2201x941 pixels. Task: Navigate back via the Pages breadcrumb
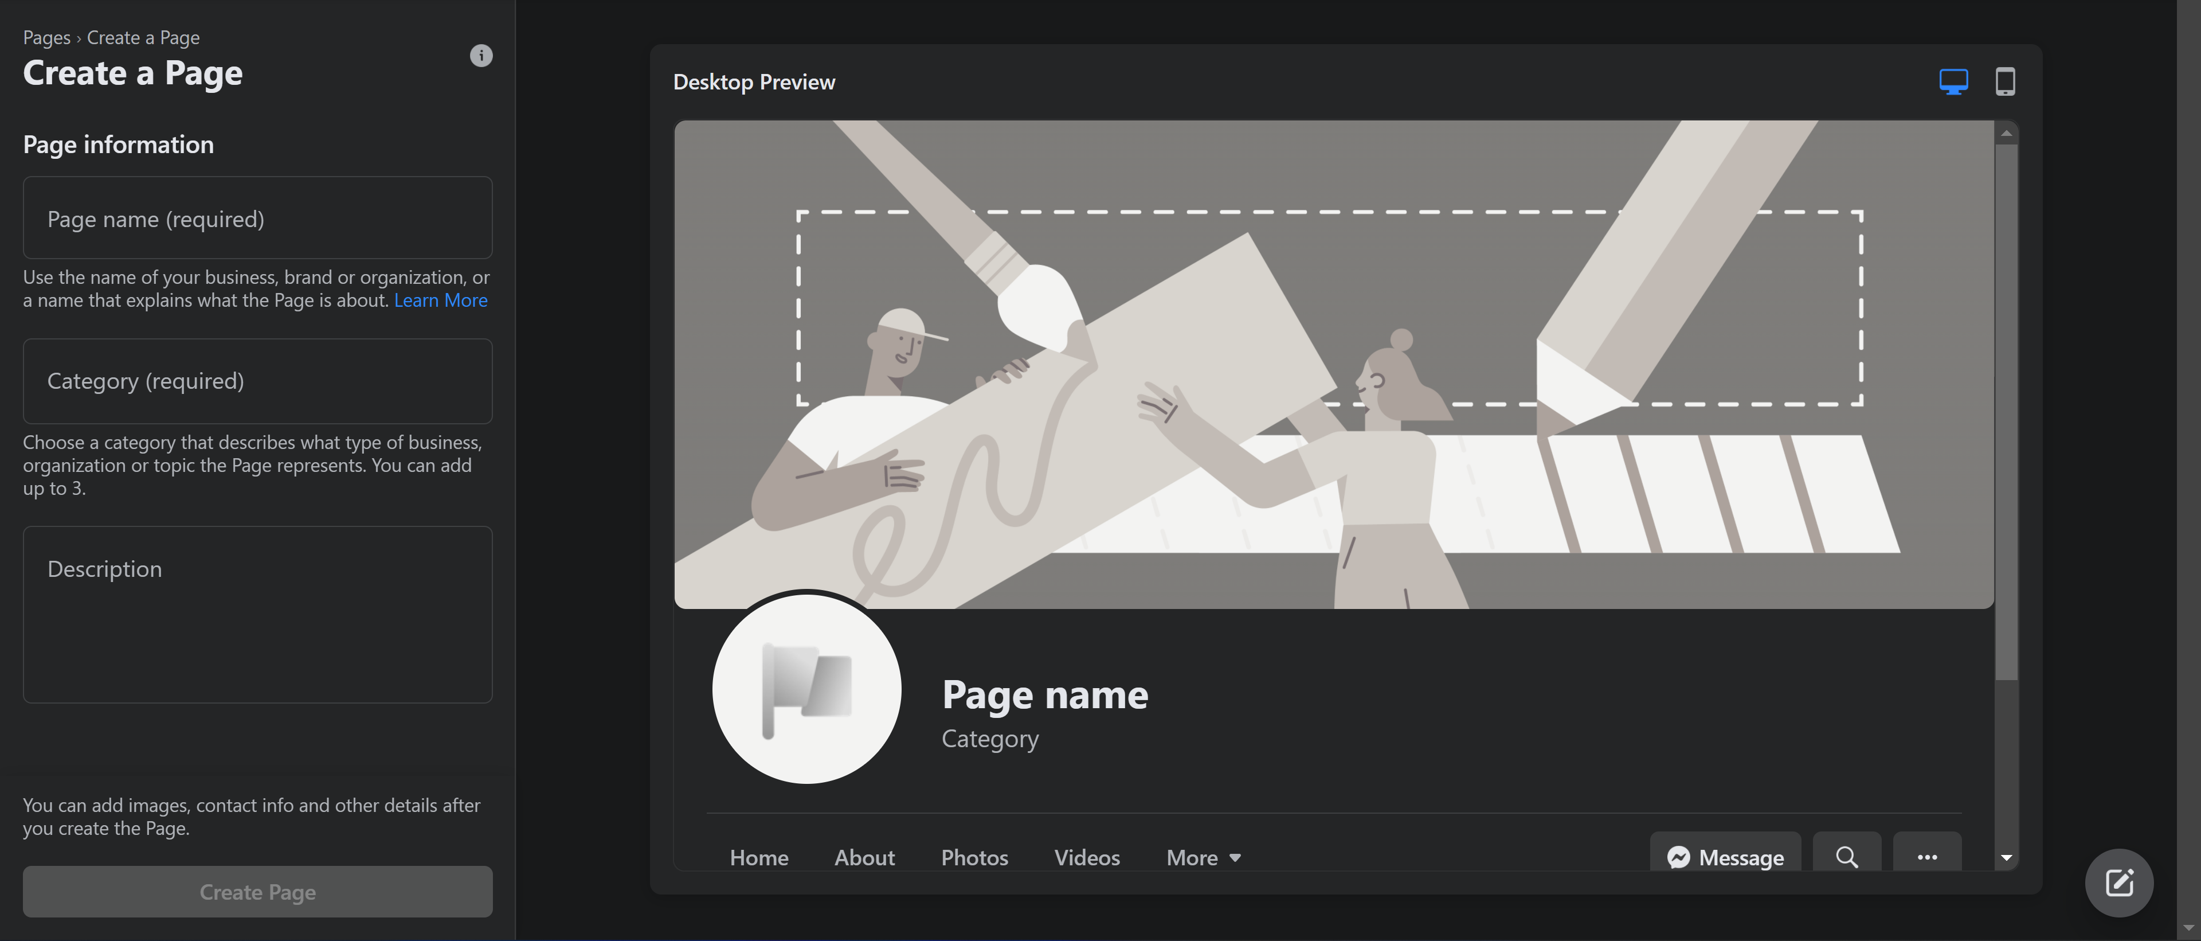click(x=46, y=37)
